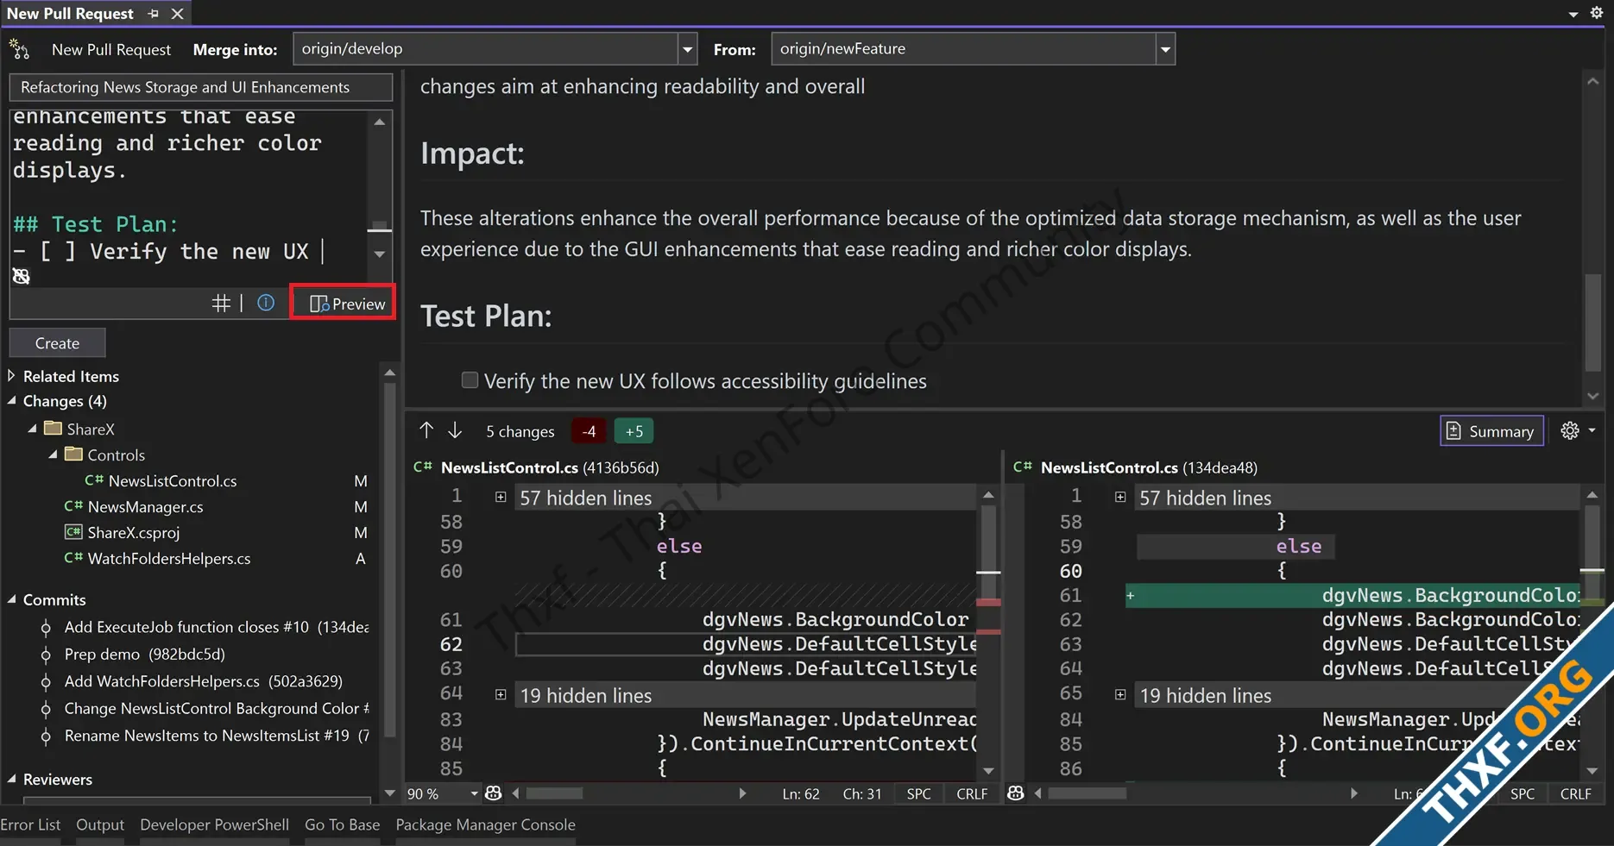The height and width of the screenshot is (846, 1614).
Task: Open Change NewsListControl Background Color commit
Action: click(x=216, y=708)
